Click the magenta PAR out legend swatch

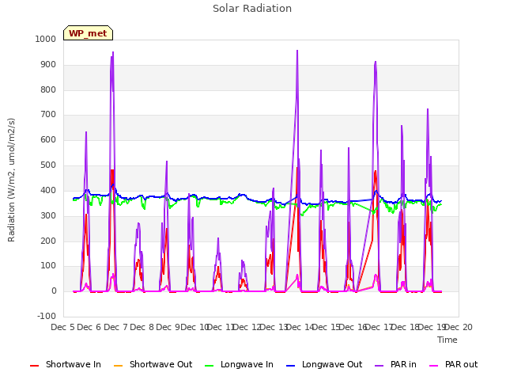433,366
